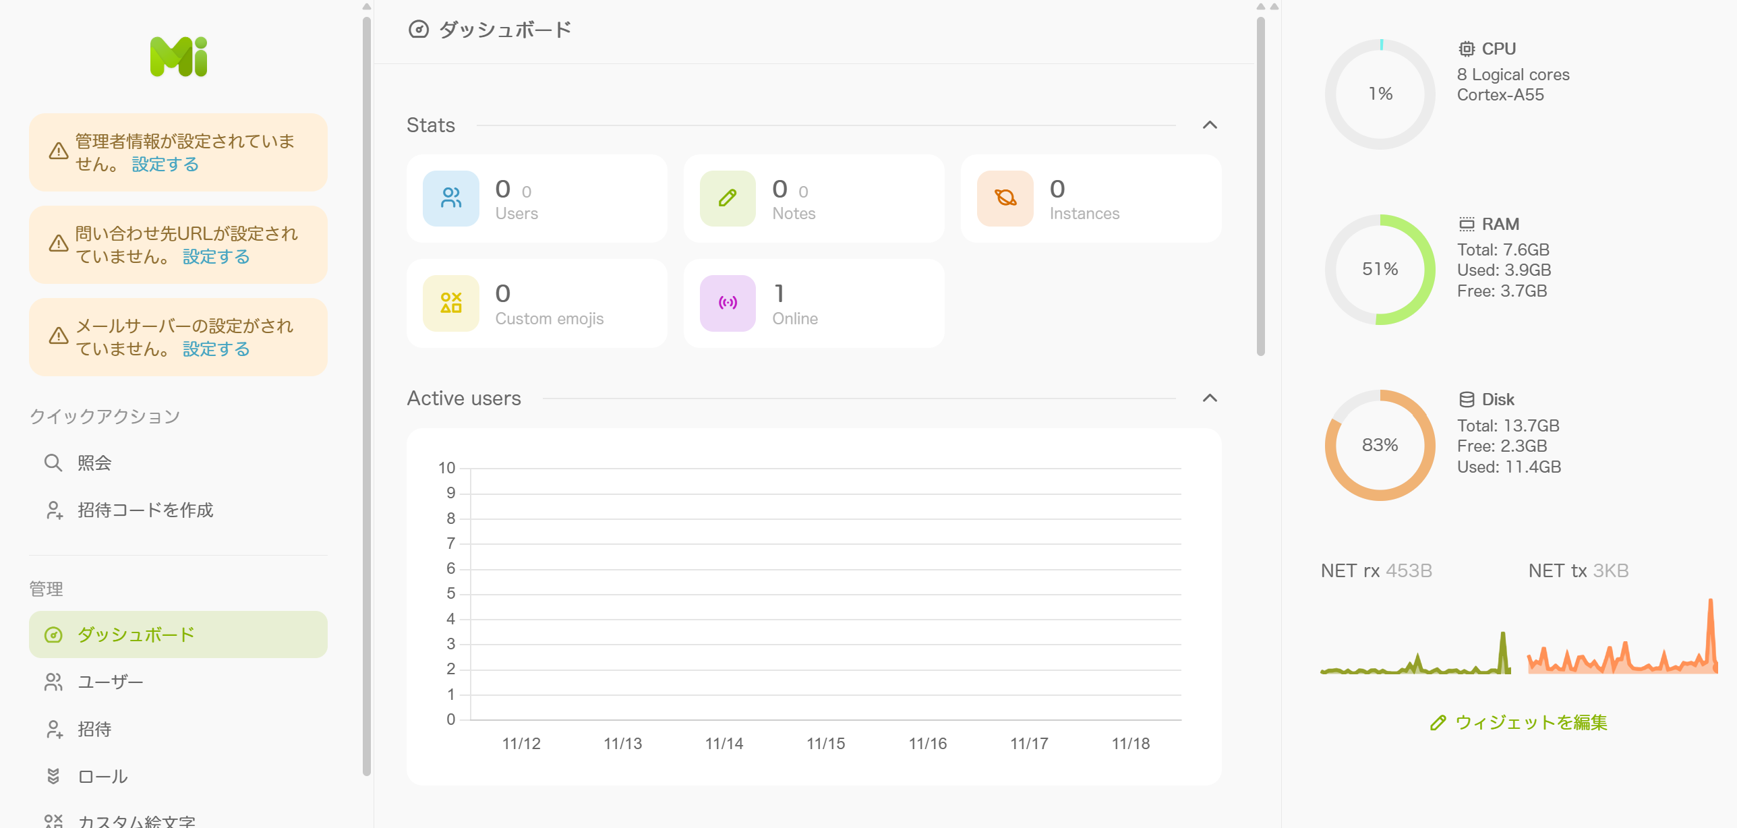This screenshot has height=828, width=1737.
Task: Click the ダッシュボード page title
Action: 505,30
